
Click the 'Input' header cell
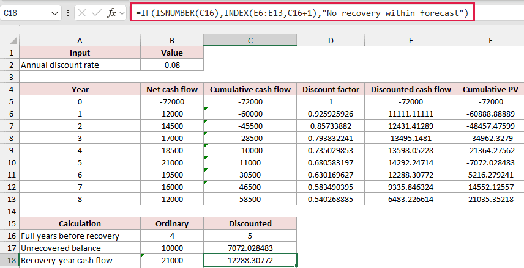(80, 53)
